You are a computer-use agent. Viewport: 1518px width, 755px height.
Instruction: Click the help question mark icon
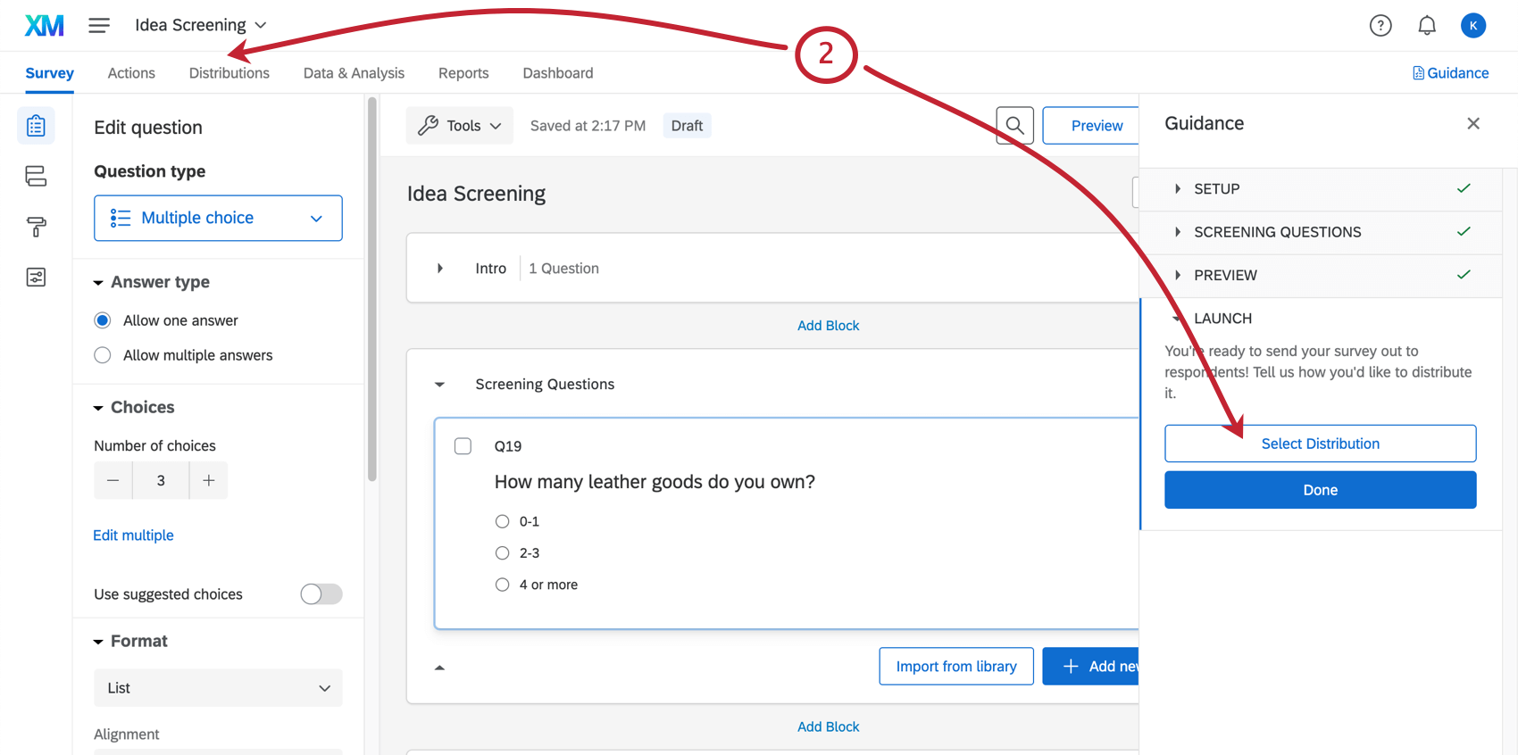pyautogui.click(x=1380, y=26)
